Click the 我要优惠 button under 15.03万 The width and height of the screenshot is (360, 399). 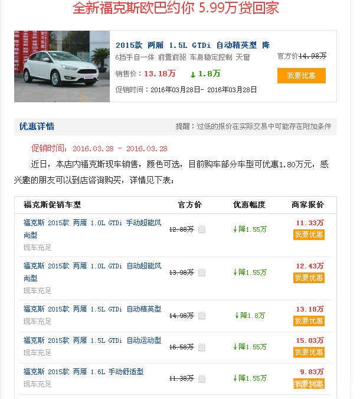(309, 352)
